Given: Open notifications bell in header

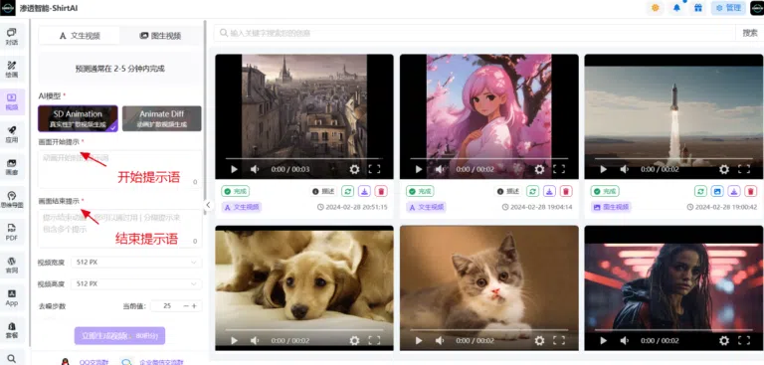Looking at the screenshot, I should pyautogui.click(x=676, y=8).
